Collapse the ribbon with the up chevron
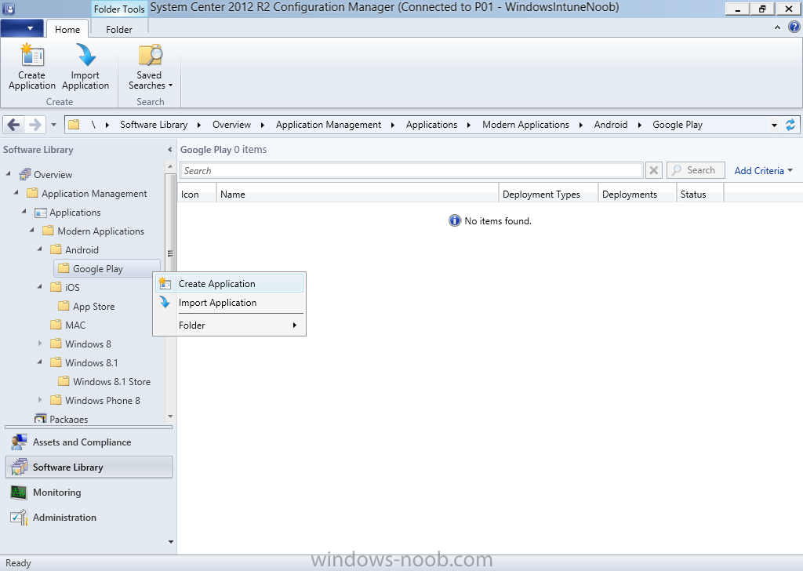Screen dimensions: 803x571 [x=777, y=27]
